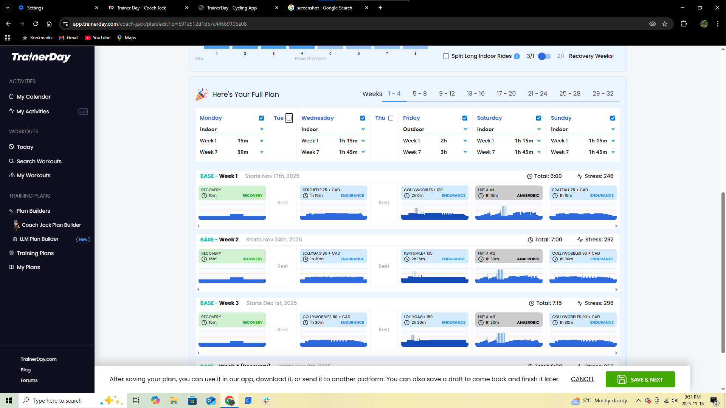The height and width of the screenshot is (408, 726).
Task: Click the Search Workouts magnifier icon
Action: pos(11,161)
